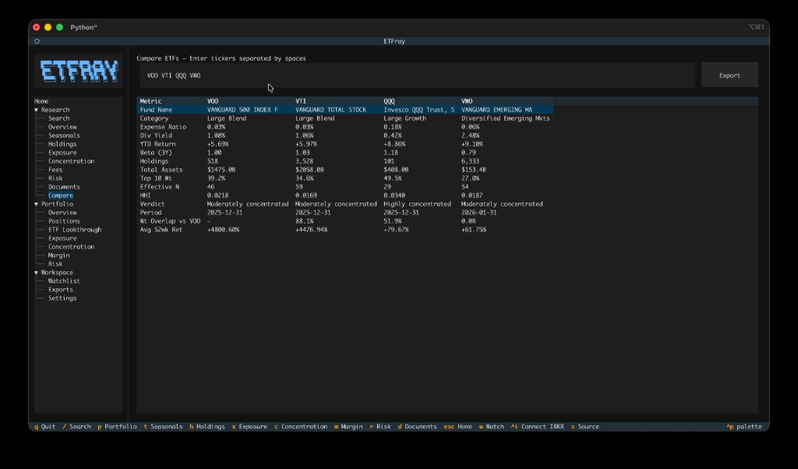The height and width of the screenshot is (469, 798).
Task: Go to Home in sidebar
Action: pyautogui.click(x=41, y=101)
